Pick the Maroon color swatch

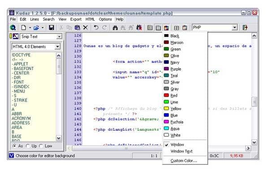166,42
